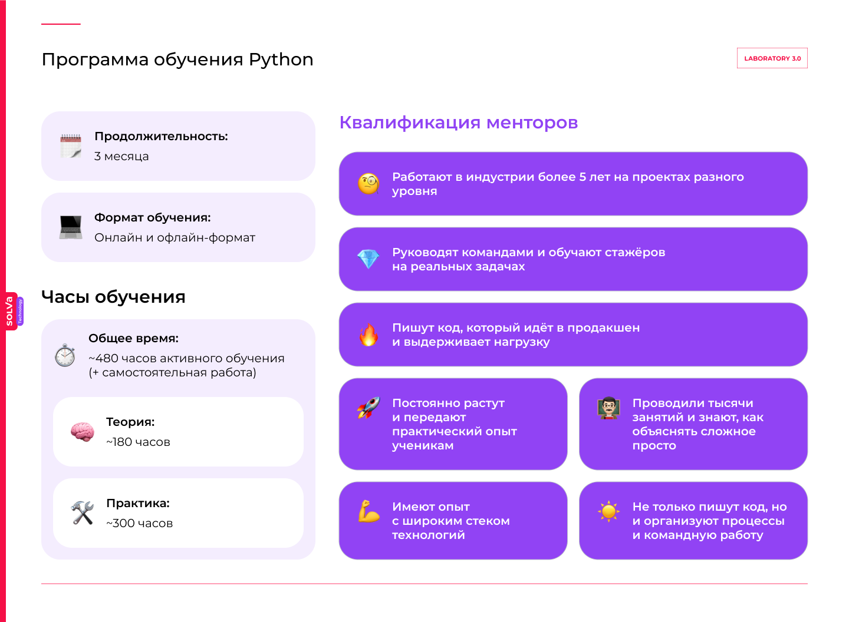Click the stopwatch icon next to Общее время

pos(65,355)
